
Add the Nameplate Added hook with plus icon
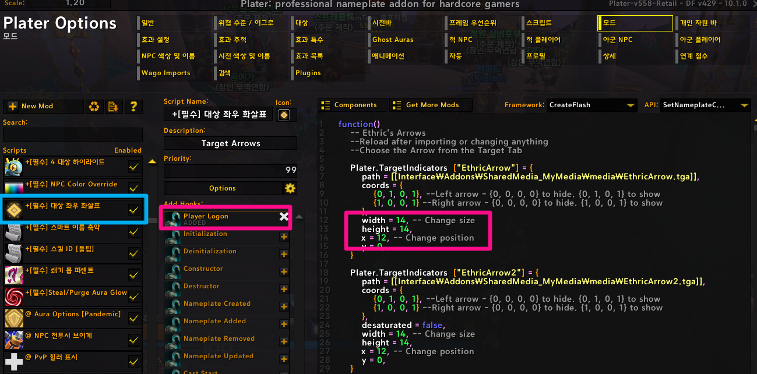click(x=284, y=324)
